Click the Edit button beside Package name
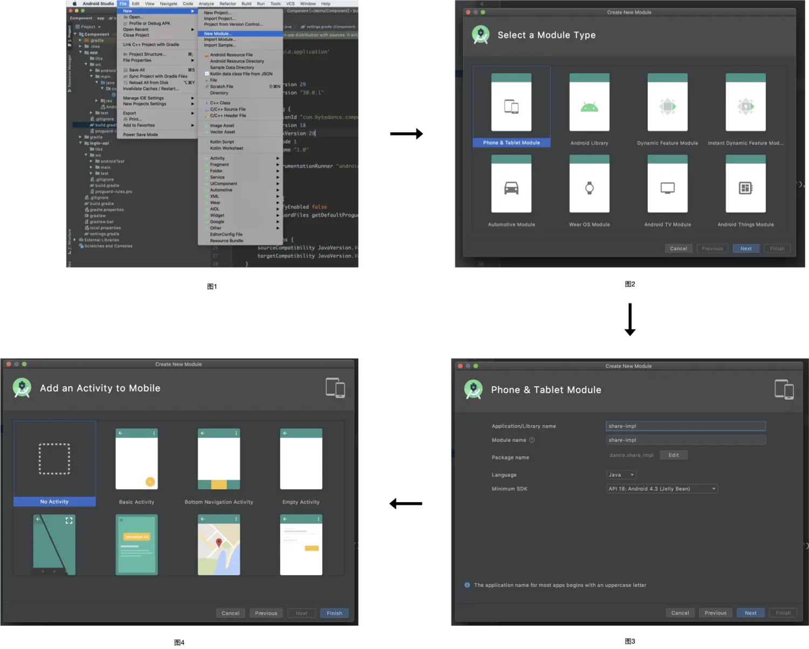This screenshot has width=809, height=649. click(x=674, y=455)
